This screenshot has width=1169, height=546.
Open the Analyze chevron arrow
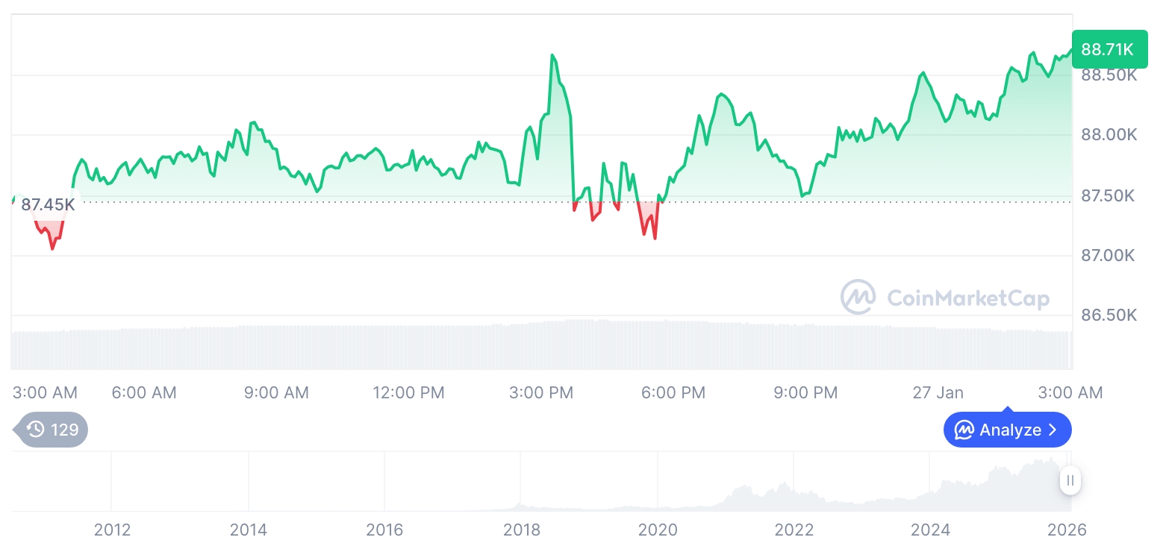pyautogui.click(x=1053, y=430)
